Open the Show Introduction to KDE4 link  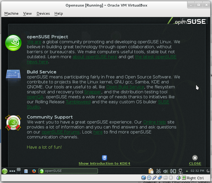point(104,163)
